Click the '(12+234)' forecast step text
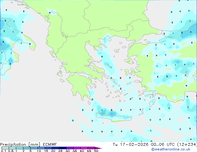This screenshot has height=152, width=197. tap(187, 145)
